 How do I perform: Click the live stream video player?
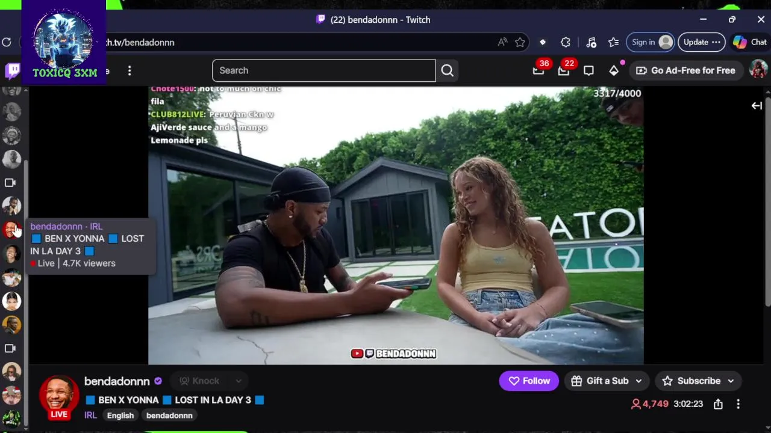(x=396, y=226)
